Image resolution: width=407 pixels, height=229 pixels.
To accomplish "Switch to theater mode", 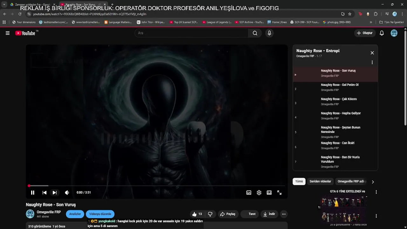I will (269, 192).
